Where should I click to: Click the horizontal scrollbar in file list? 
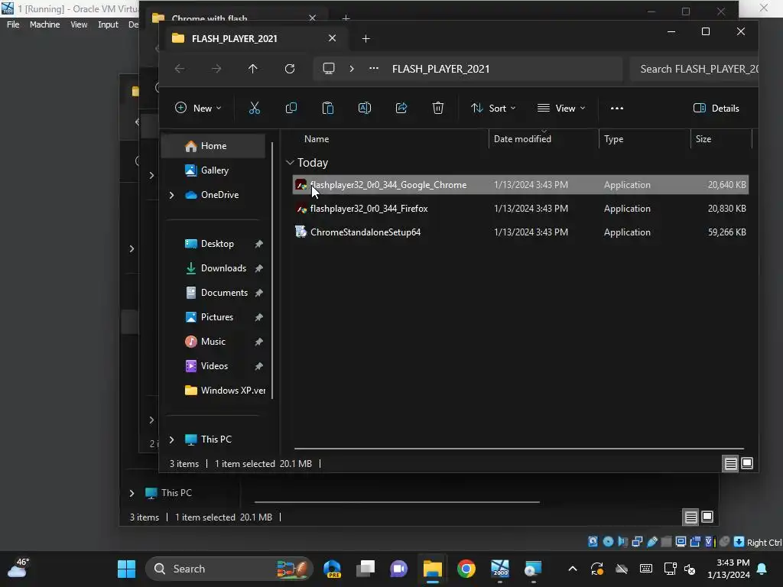tap(519, 449)
